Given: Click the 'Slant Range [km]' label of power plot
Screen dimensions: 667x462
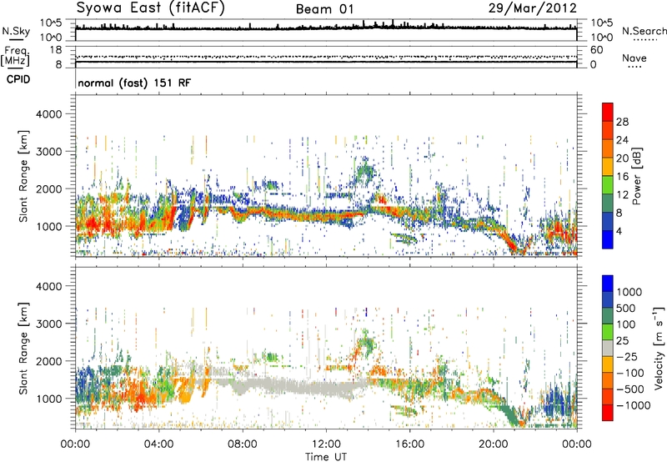Looking at the screenshot, I should pos(23,176).
